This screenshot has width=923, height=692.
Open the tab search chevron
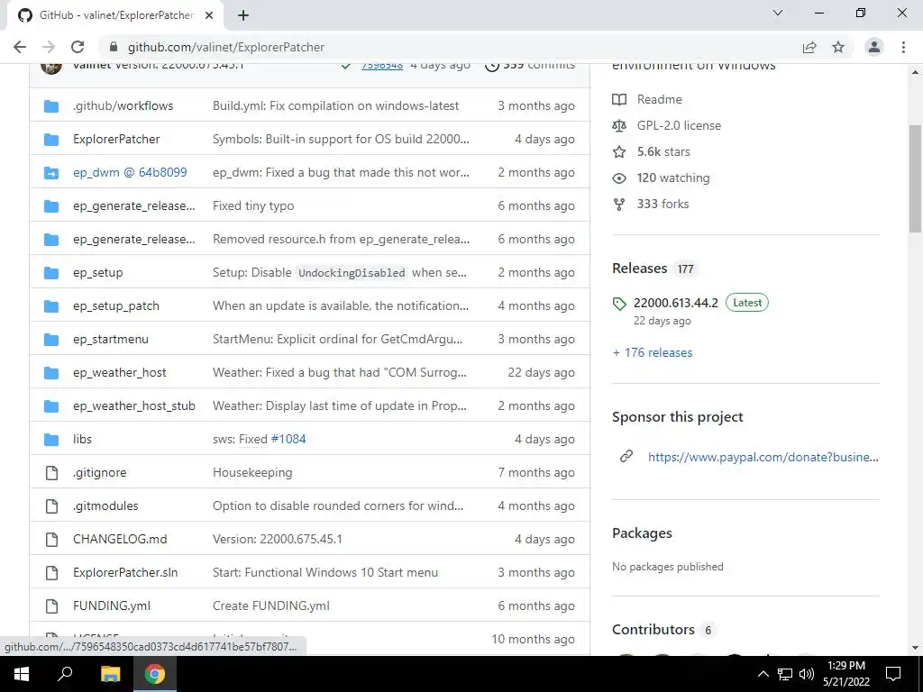coord(778,13)
